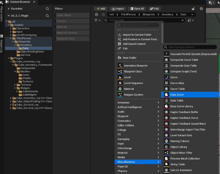Click the Data Table icon

[x=167, y=100]
